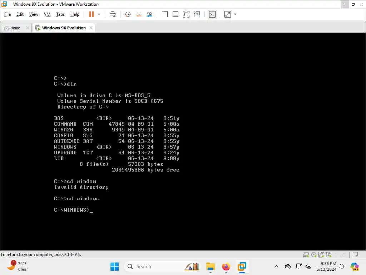Screen dimensions: 366x275
Task: Open the power options dropdown arrow
Action: coord(99,14)
